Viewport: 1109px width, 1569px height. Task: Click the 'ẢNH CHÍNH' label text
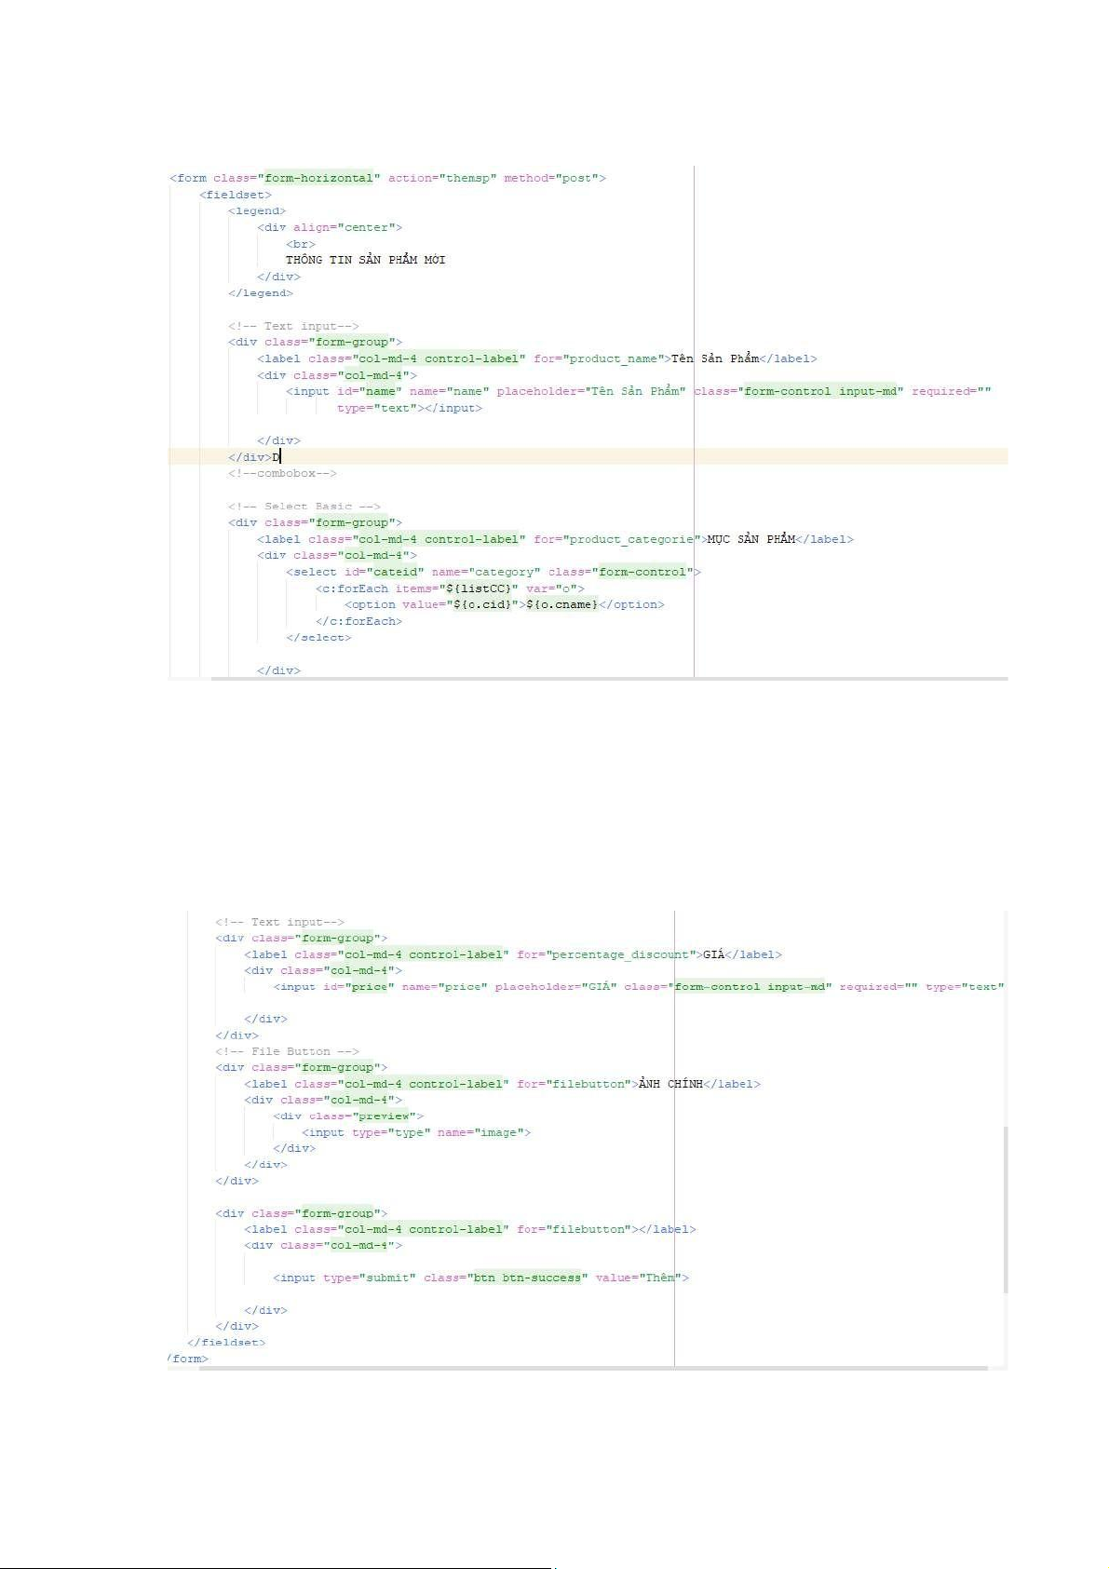pyautogui.click(x=669, y=1084)
